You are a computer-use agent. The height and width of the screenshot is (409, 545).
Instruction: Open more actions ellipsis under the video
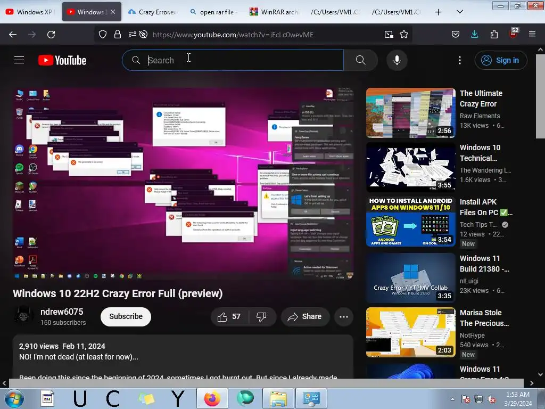(x=344, y=317)
